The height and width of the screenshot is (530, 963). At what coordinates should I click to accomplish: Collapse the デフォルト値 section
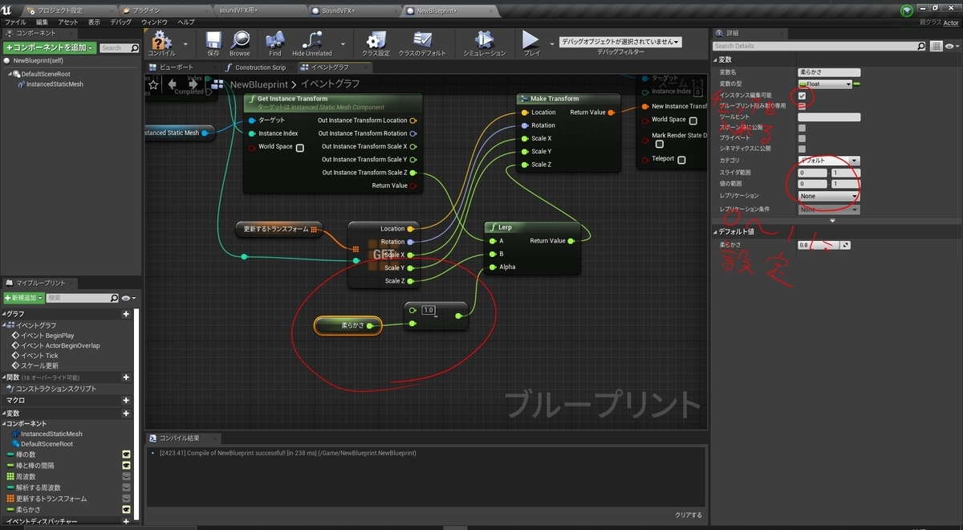pyautogui.click(x=717, y=232)
